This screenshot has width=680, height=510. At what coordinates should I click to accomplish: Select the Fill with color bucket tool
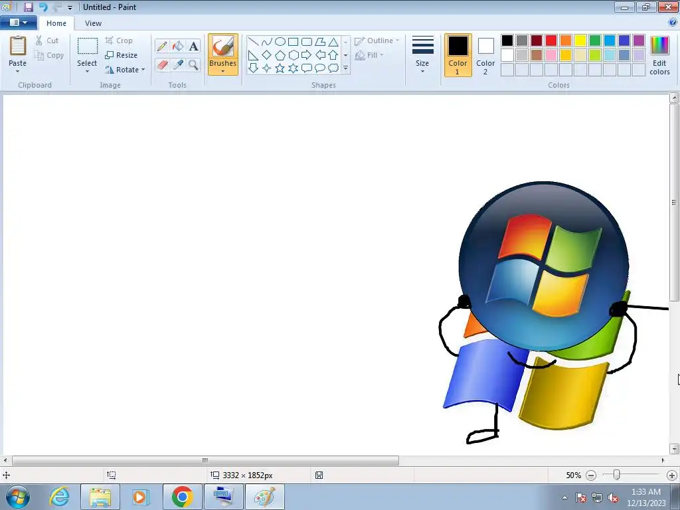pos(178,46)
